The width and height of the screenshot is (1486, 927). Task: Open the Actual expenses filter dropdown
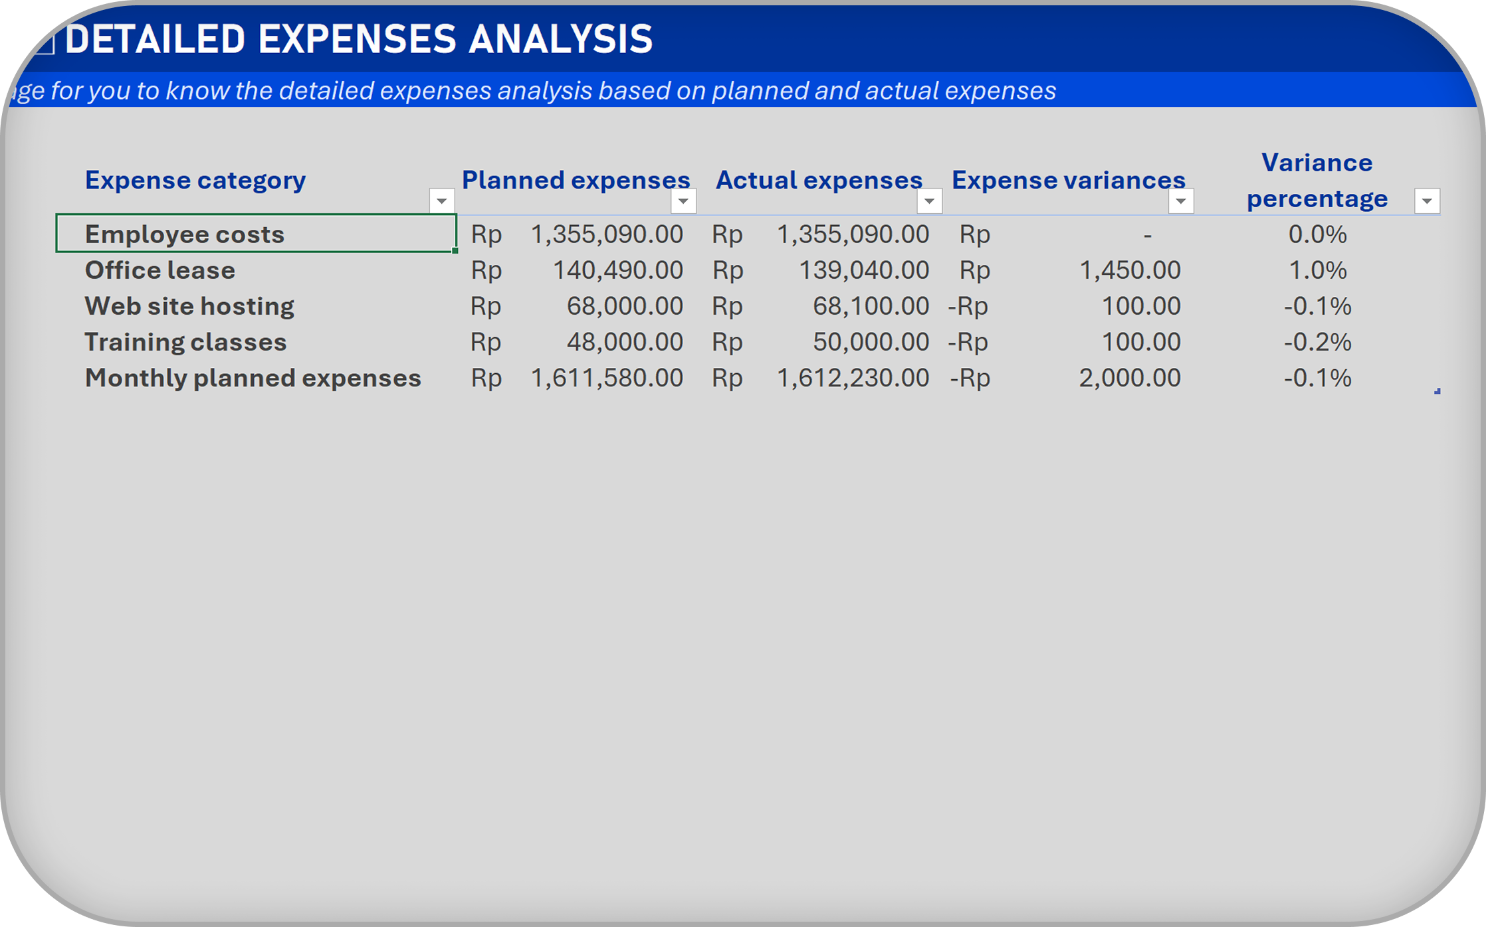[929, 201]
